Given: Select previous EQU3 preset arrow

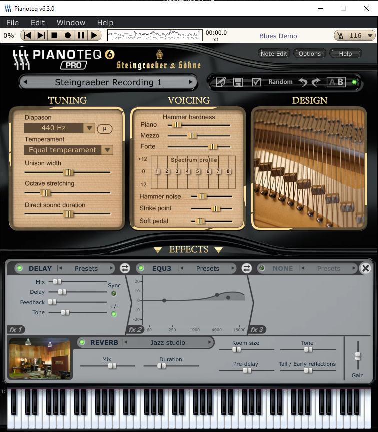Looking at the screenshot, I should click(x=181, y=268).
